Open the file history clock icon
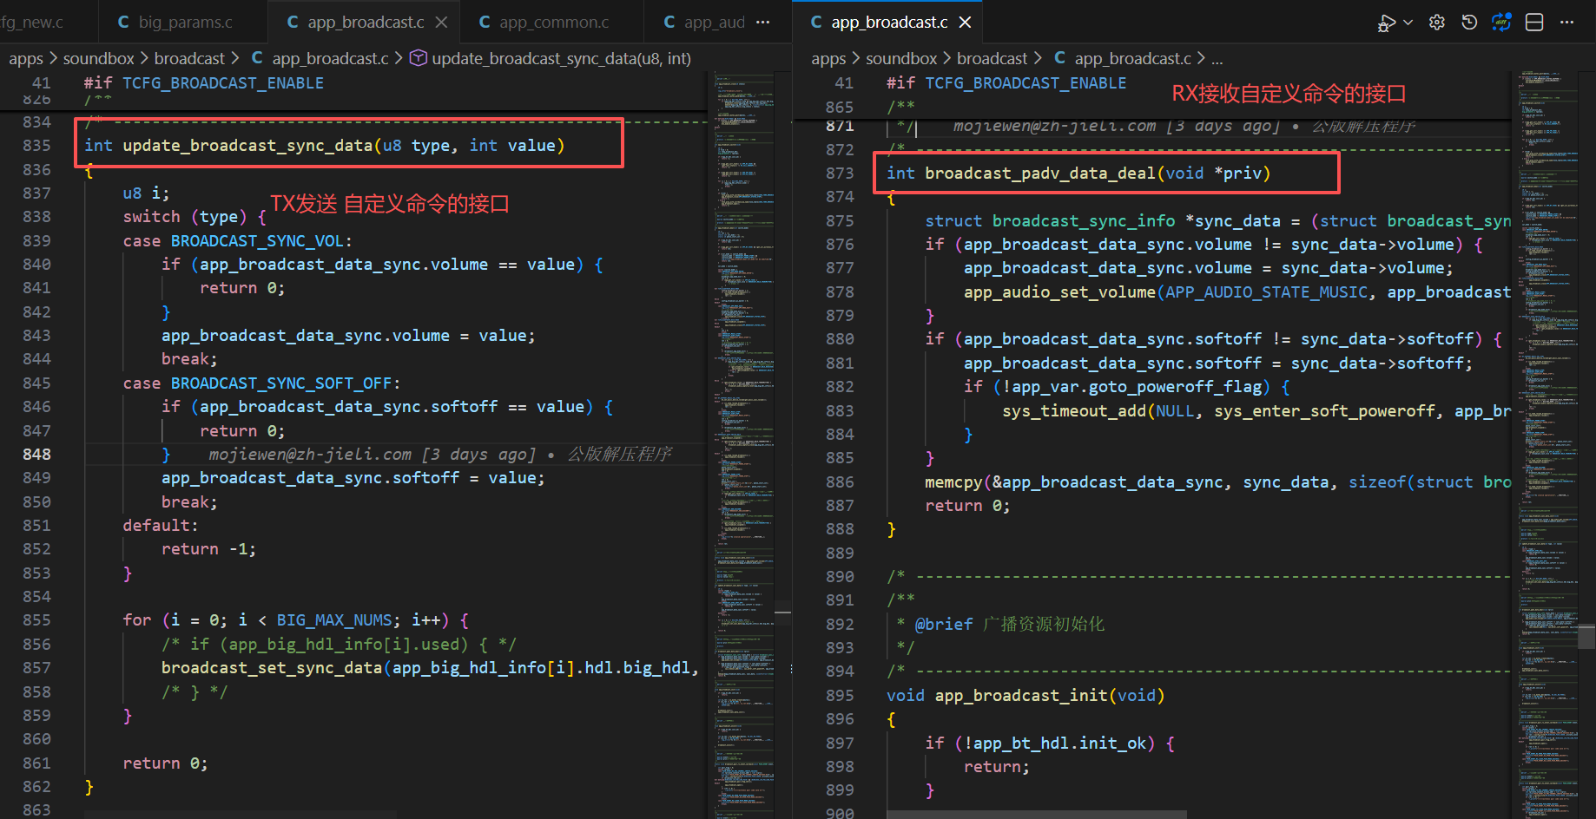 (x=1469, y=23)
